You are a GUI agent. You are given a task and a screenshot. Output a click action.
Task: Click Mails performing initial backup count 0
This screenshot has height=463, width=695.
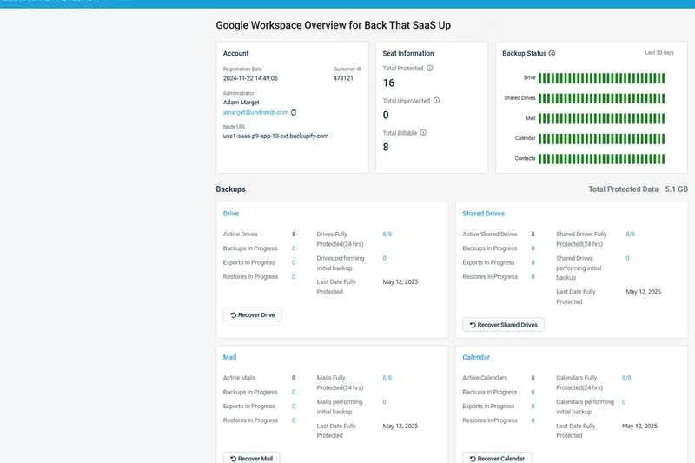pos(384,402)
